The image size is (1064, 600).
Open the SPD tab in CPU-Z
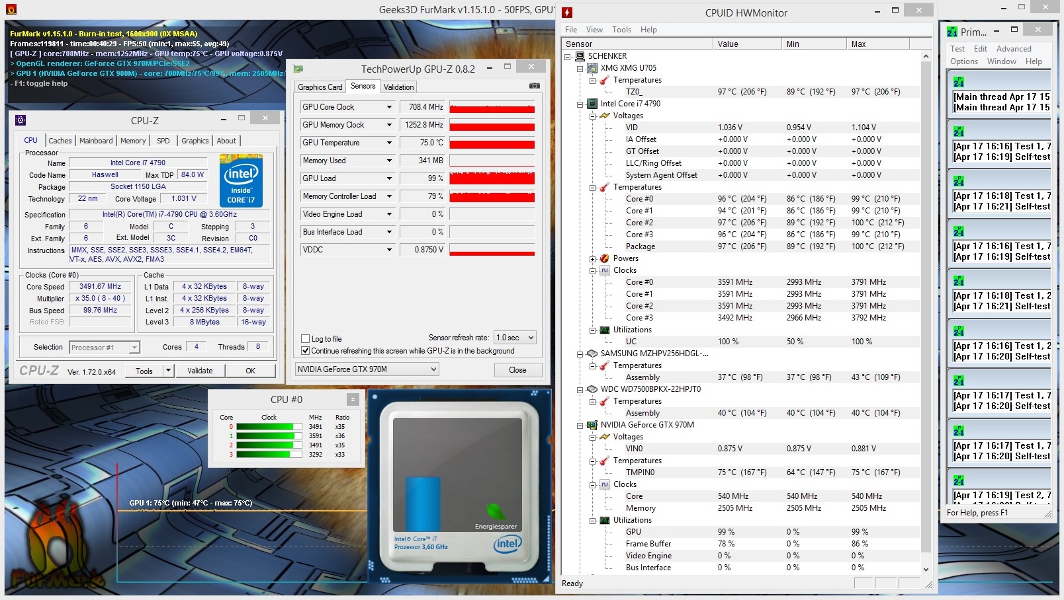click(163, 141)
